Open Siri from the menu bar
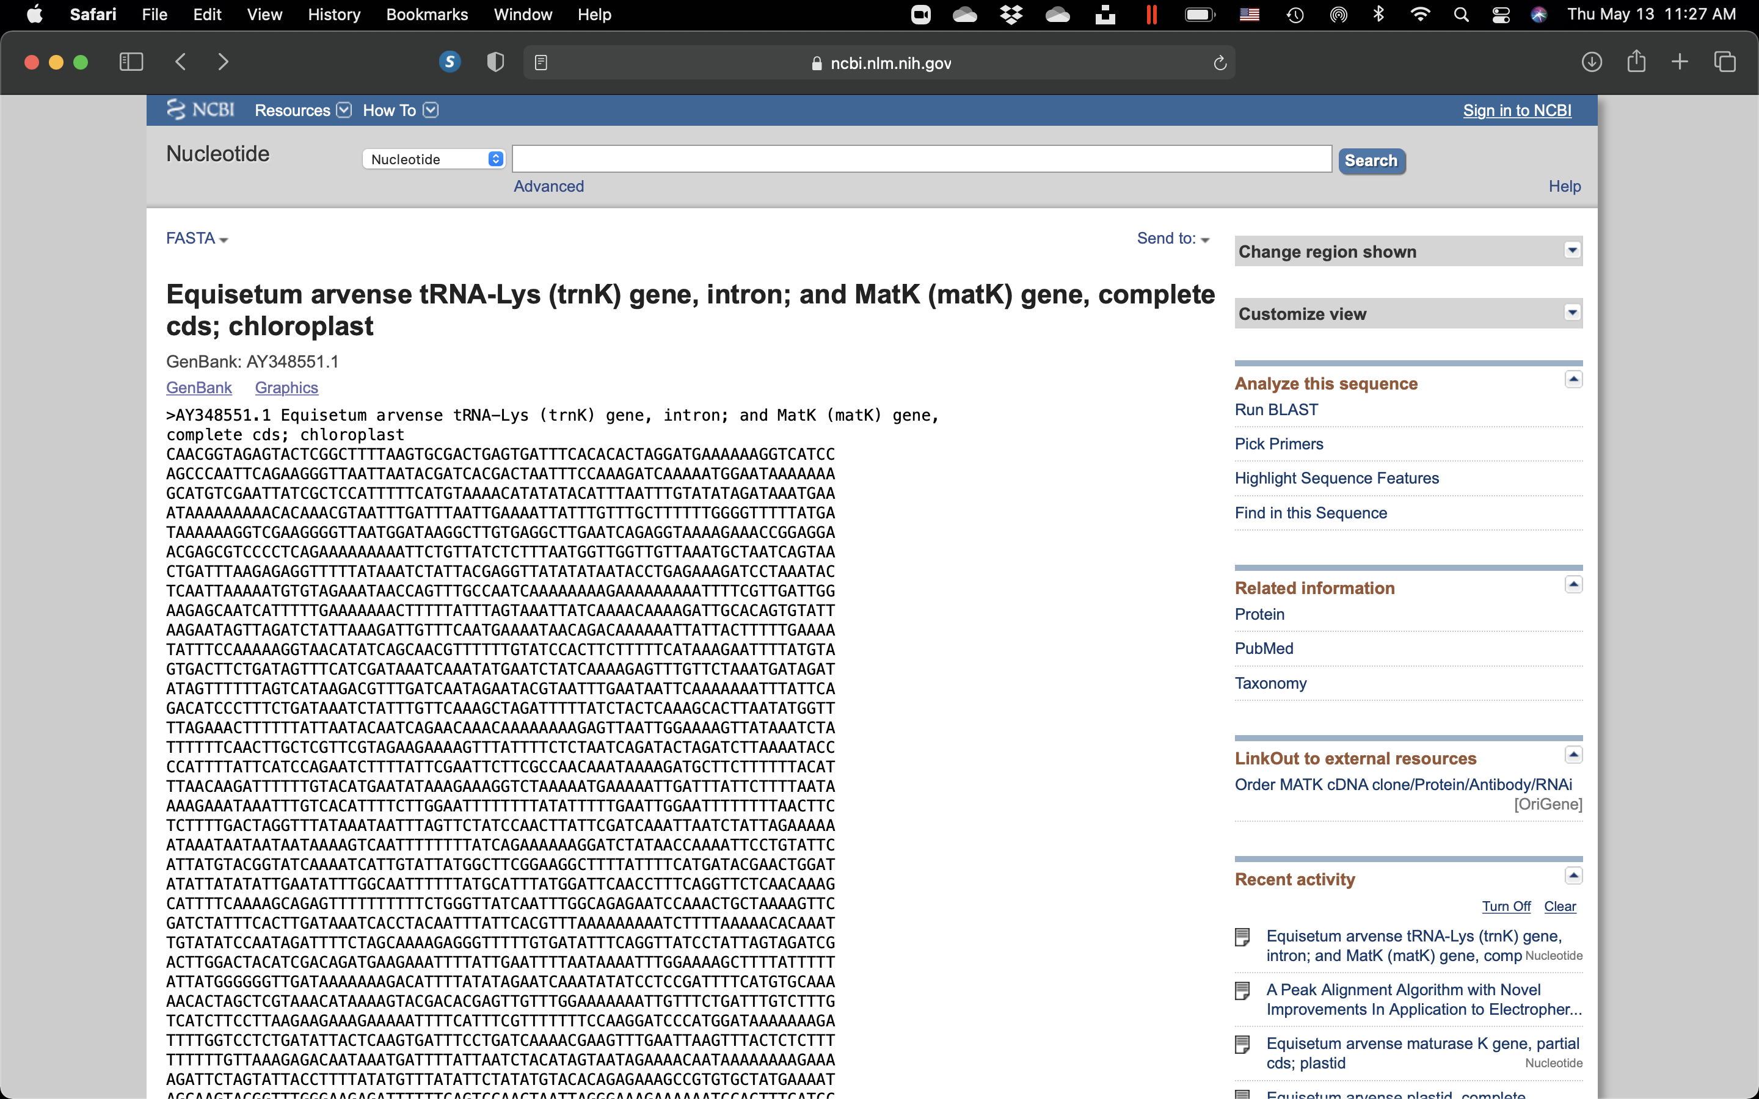1759x1099 pixels. click(x=1539, y=15)
